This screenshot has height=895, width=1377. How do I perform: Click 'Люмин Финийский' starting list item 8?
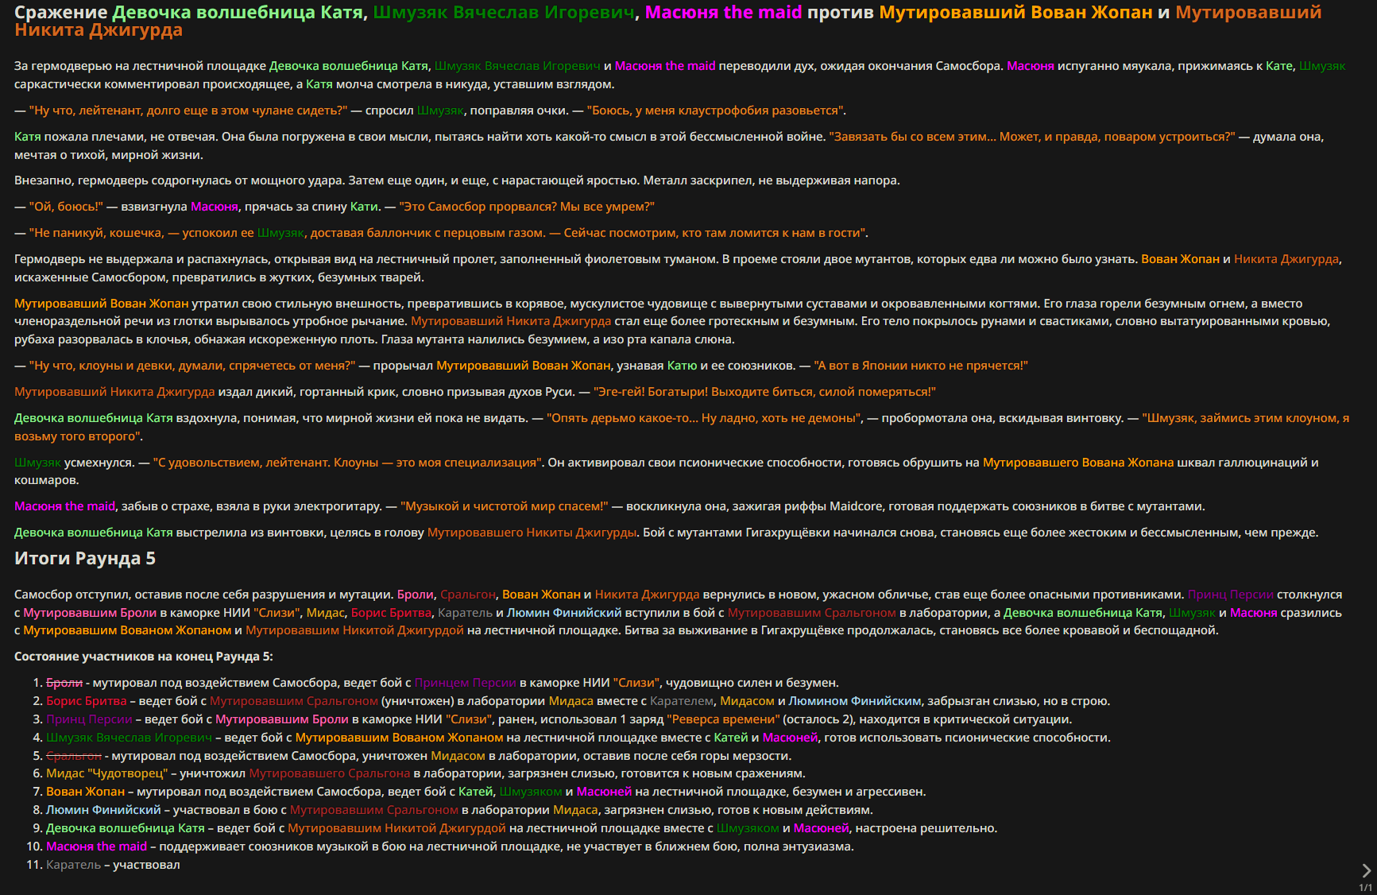103,810
